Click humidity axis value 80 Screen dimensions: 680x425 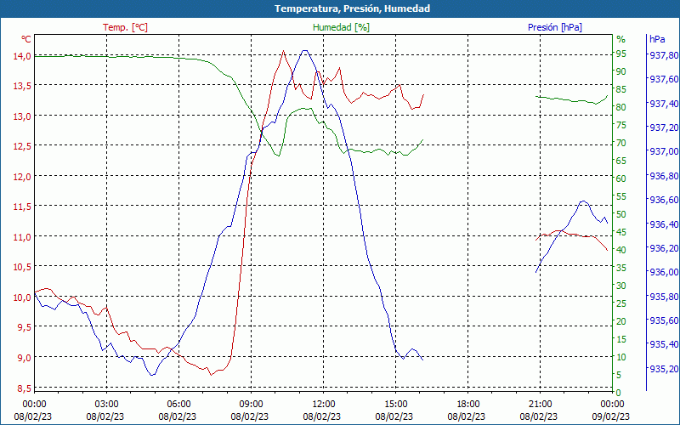[621, 107]
